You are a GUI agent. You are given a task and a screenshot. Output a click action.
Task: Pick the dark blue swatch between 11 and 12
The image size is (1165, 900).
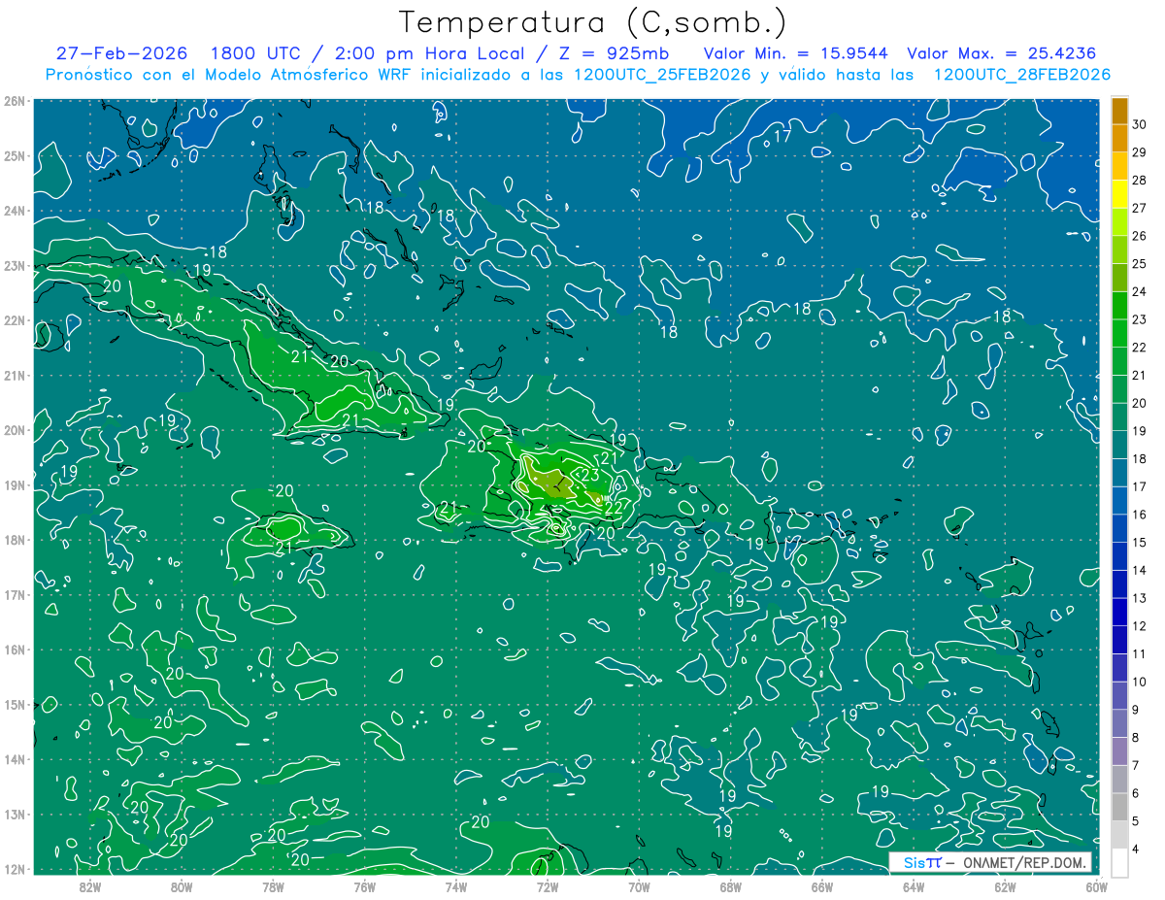click(x=1119, y=640)
